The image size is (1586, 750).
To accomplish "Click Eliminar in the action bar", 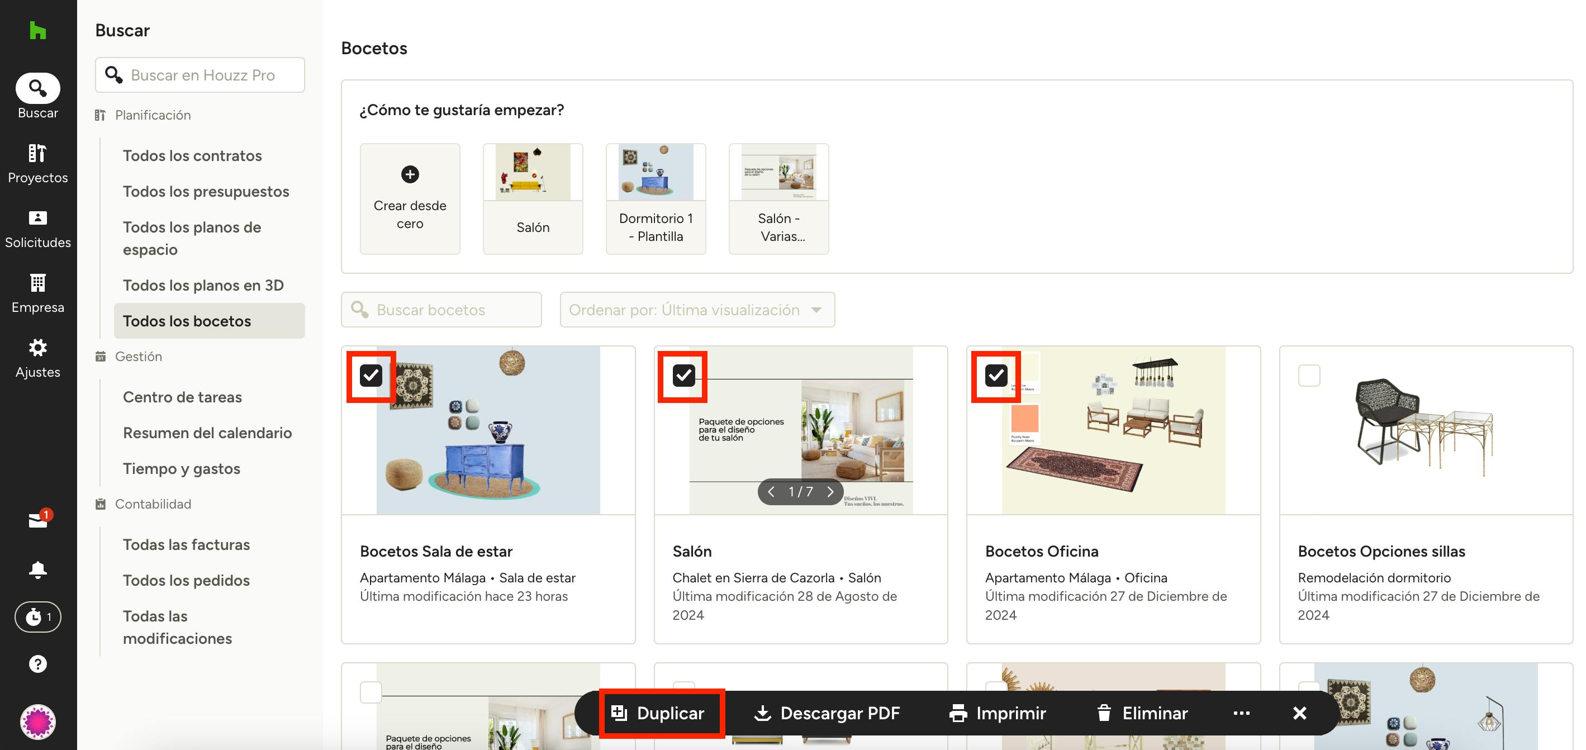I will tap(1142, 713).
